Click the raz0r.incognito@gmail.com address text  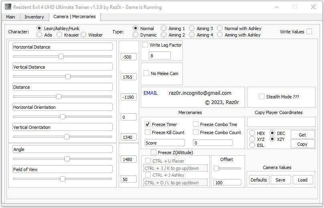click(x=200, y=93)
